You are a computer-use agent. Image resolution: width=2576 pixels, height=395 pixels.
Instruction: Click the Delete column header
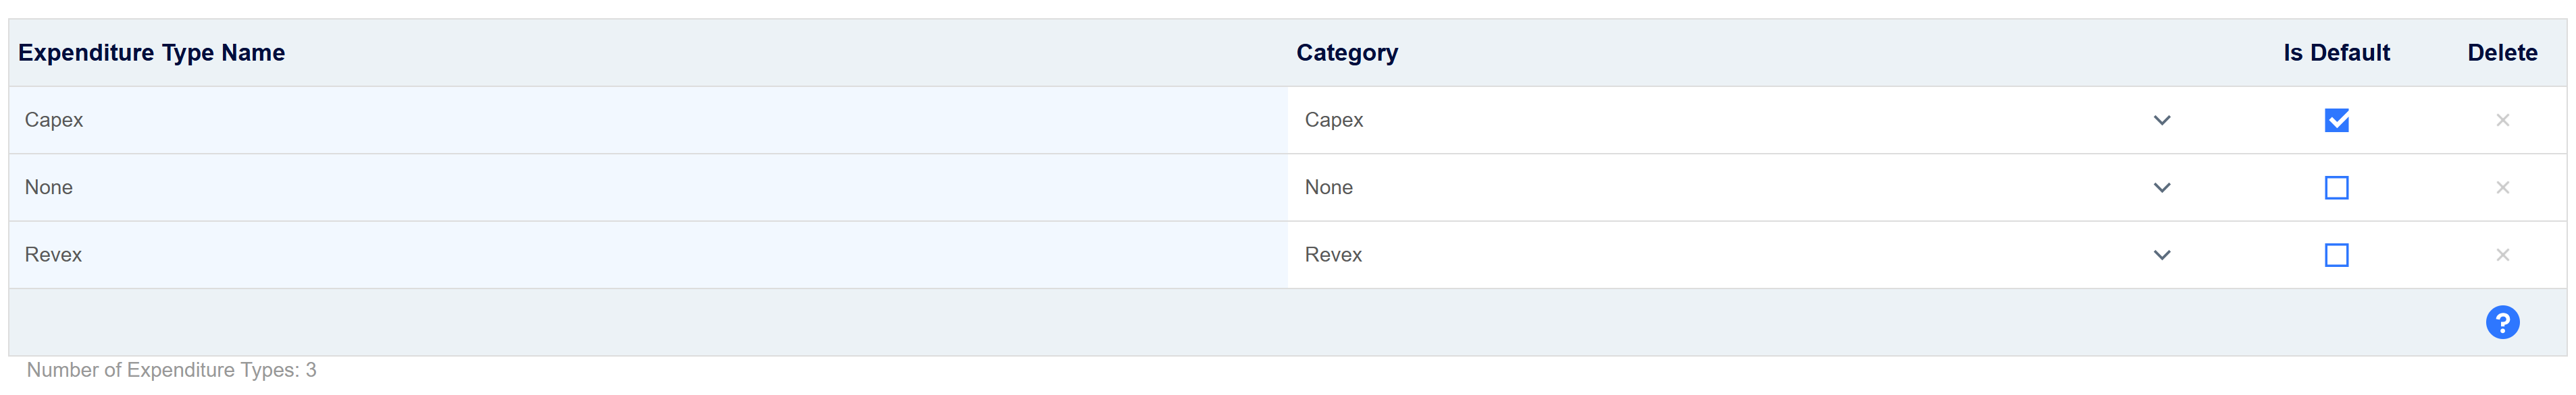tap(2502, 53)
